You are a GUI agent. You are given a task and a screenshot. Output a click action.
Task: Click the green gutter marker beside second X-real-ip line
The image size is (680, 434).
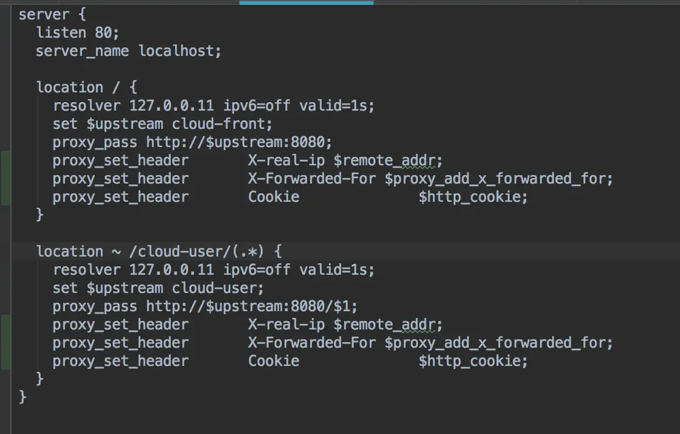(x=5, y=325)
